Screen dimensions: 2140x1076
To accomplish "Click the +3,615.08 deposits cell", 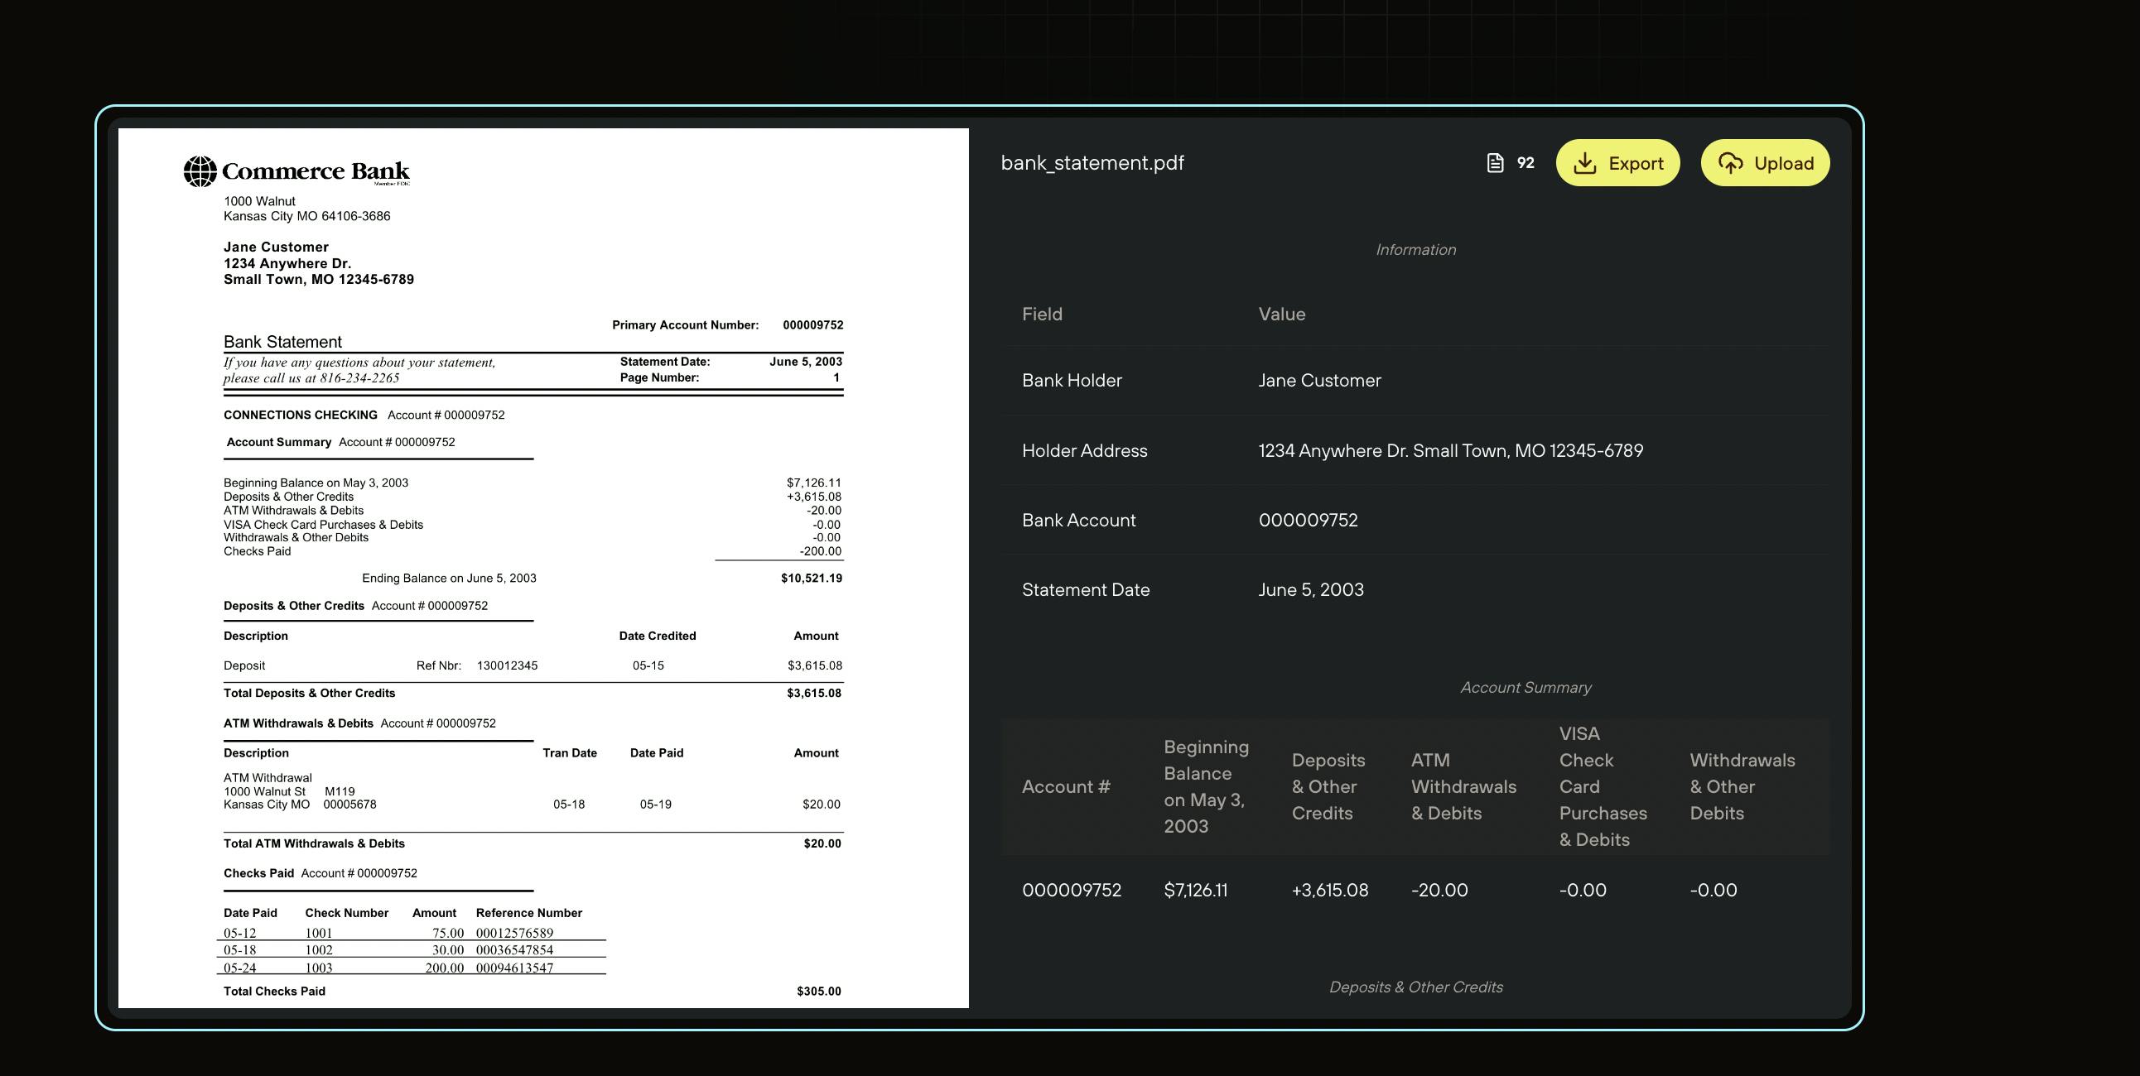I will (1330, 890).
